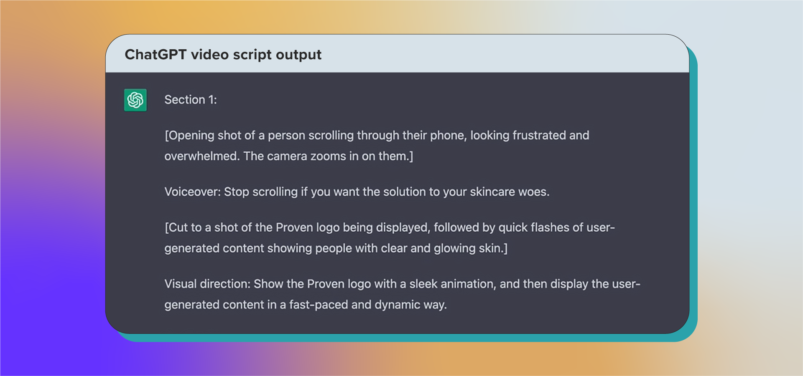Click the 'Opening shot of a person scrolling' line
This screenshot has height=376, width=803.
click(377, 135)
